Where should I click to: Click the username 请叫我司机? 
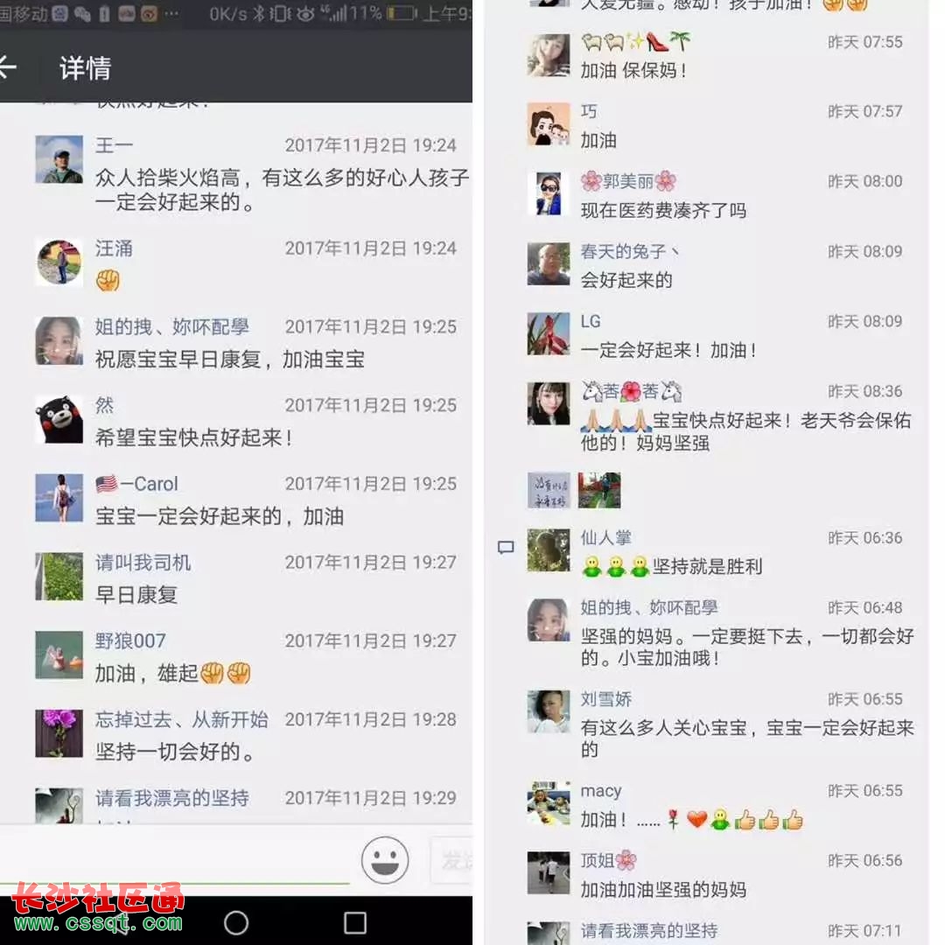tap(143, 563)
